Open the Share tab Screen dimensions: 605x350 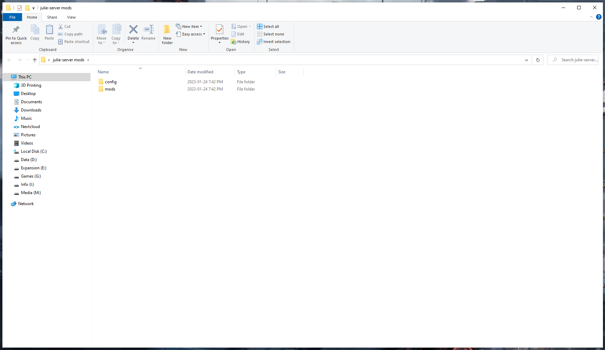point(52,17)
